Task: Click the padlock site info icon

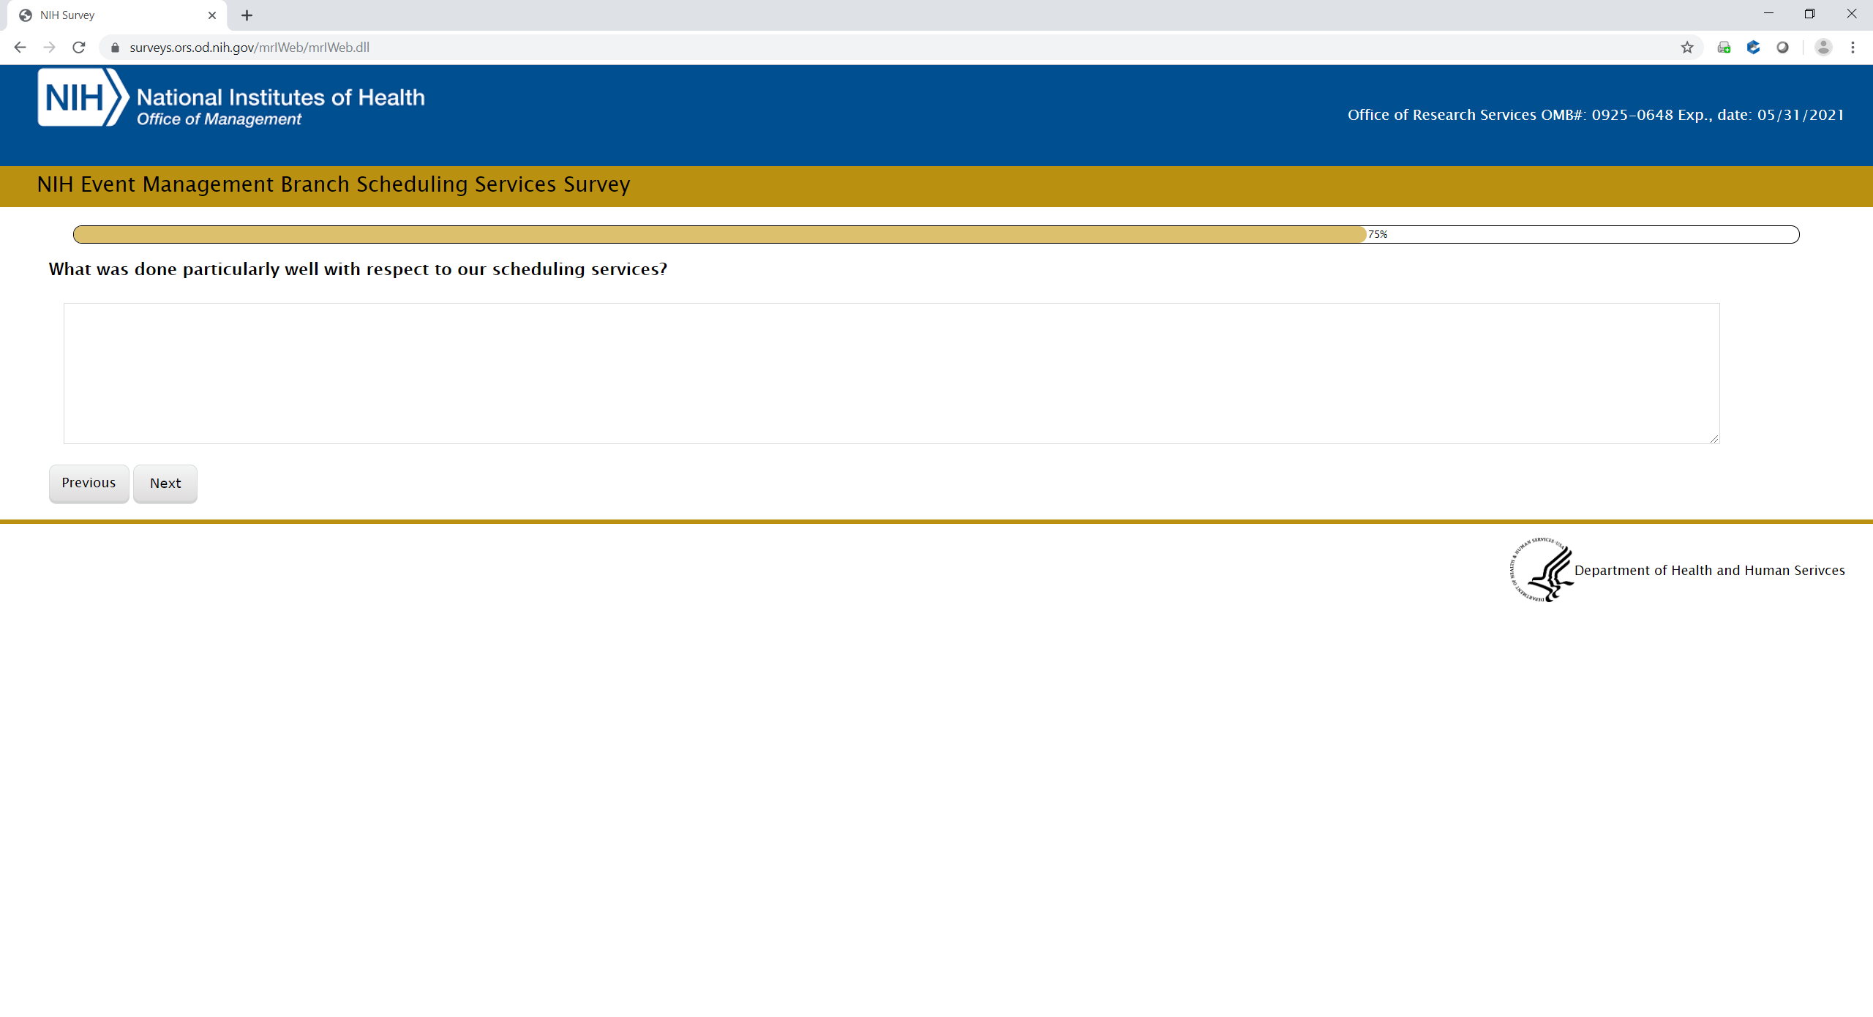Action: pos(115,48)
